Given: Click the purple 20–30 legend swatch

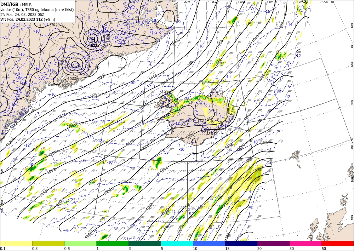Looking at the screenshot, I should tap(273, 243).
